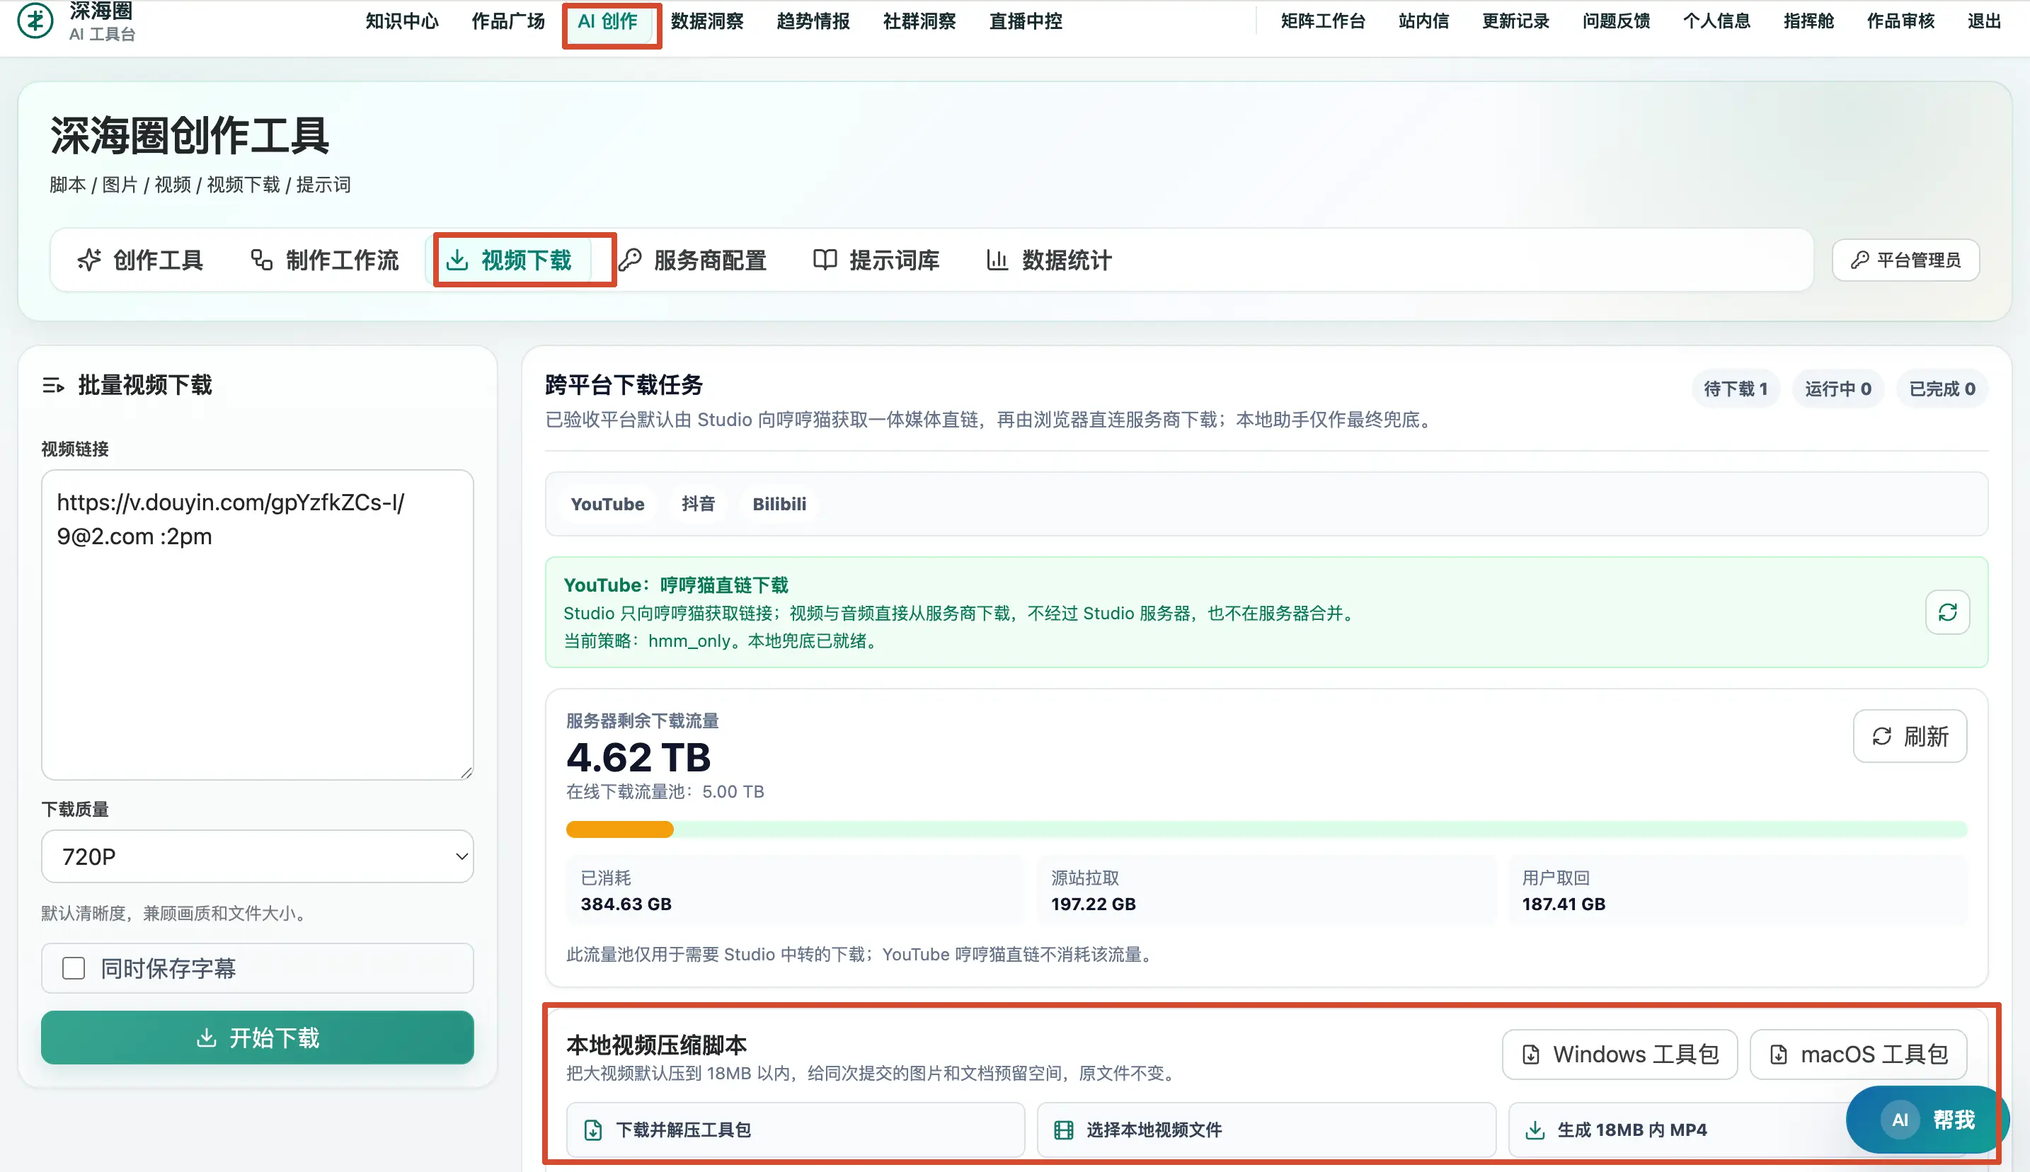Click the traffic usage progress bar
2030x1172 pixels.
(1266, 830)
